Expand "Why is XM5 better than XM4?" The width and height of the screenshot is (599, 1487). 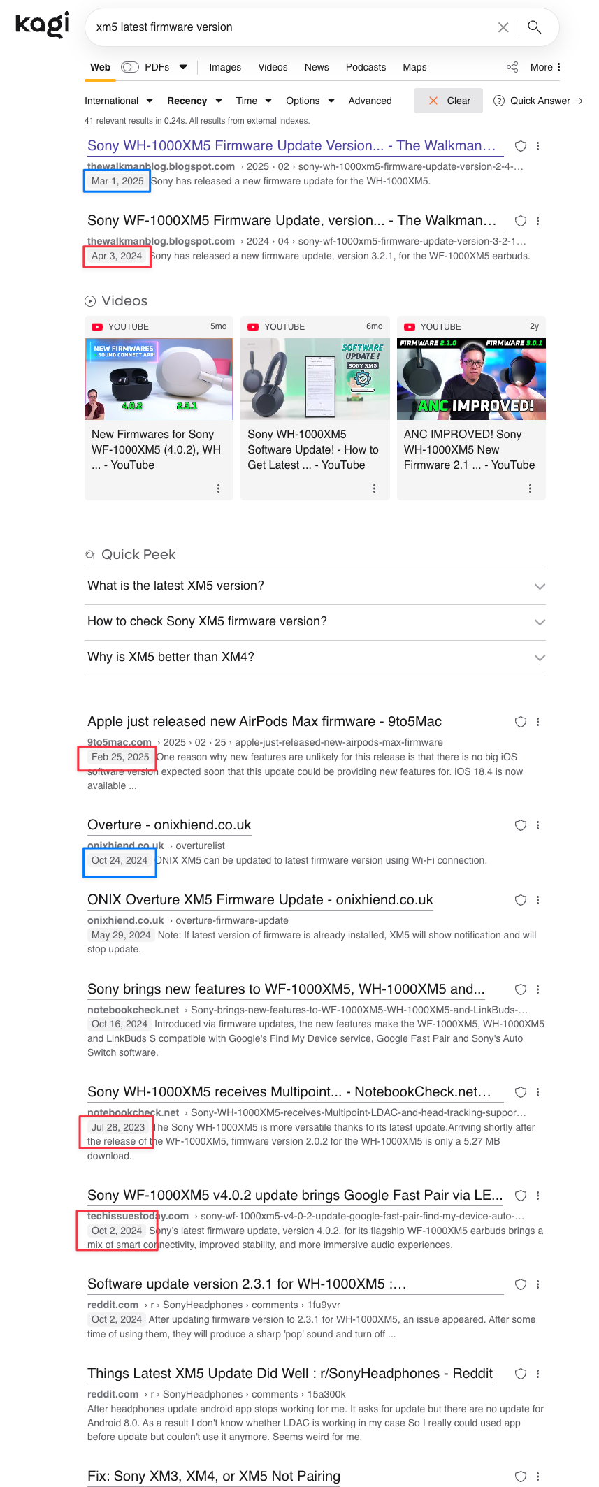[315, 658]
